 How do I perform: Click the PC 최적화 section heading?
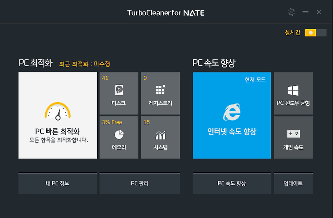click(36, 63)
